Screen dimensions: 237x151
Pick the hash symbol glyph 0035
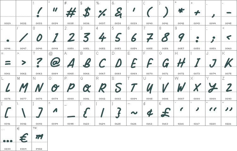71,13
